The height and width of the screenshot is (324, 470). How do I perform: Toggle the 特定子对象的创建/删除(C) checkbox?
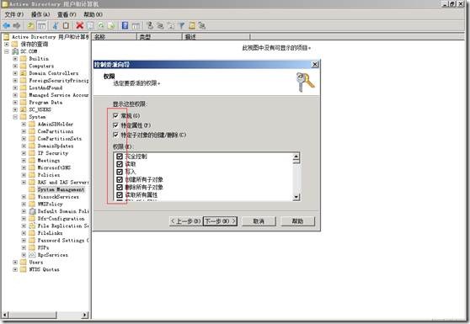[115, 135]
